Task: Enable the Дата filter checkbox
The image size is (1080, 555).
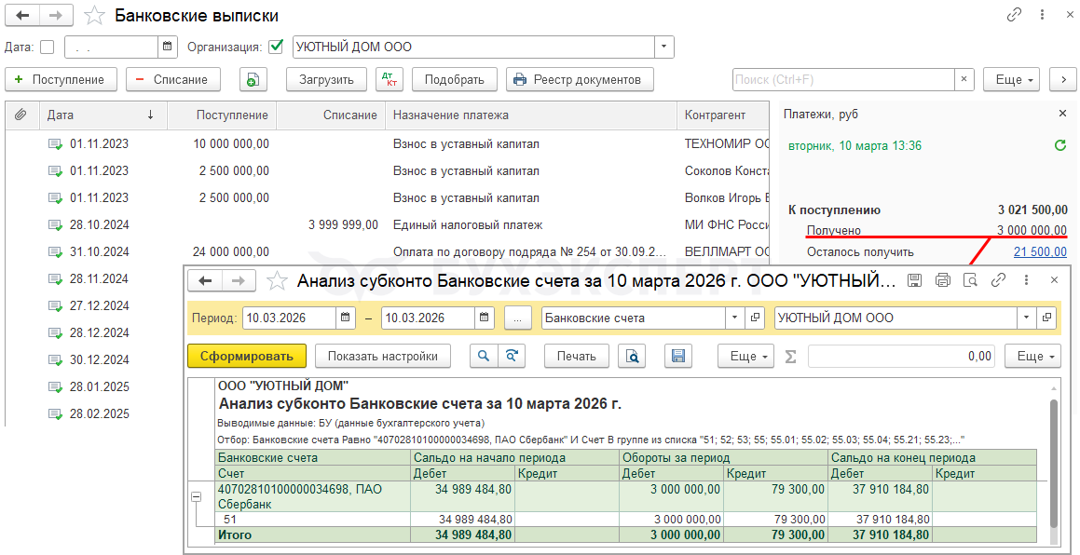Action: (x=48, y=47)
